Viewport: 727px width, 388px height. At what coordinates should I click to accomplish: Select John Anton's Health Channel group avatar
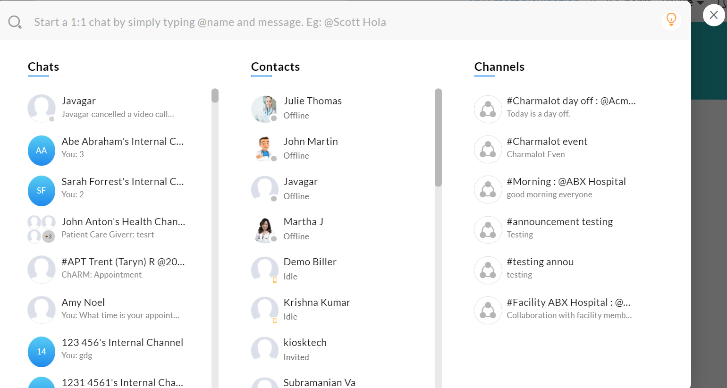42,229
